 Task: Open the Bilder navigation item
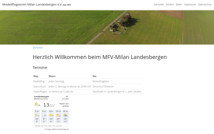179,5
